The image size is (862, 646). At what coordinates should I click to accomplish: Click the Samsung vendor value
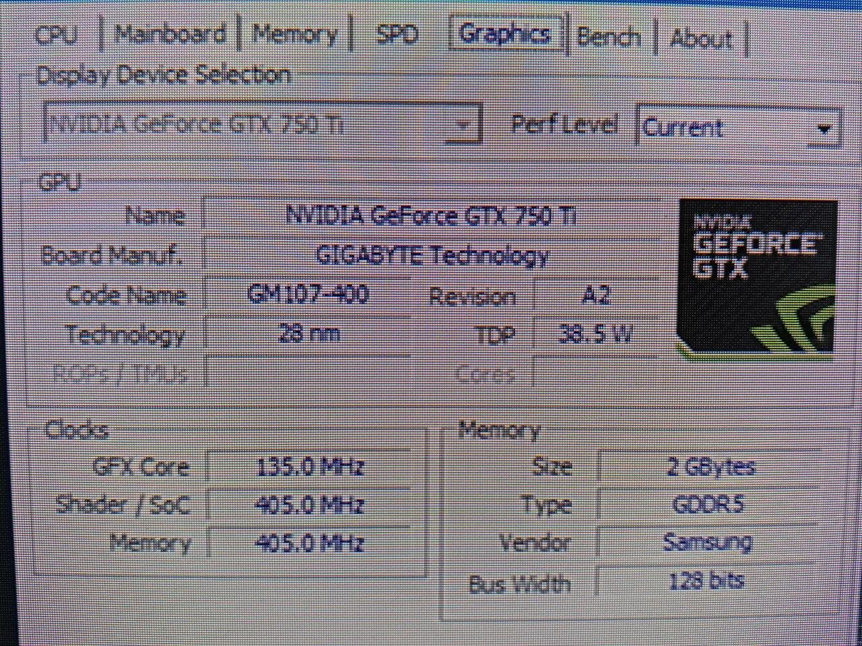(x=708, y=542)
